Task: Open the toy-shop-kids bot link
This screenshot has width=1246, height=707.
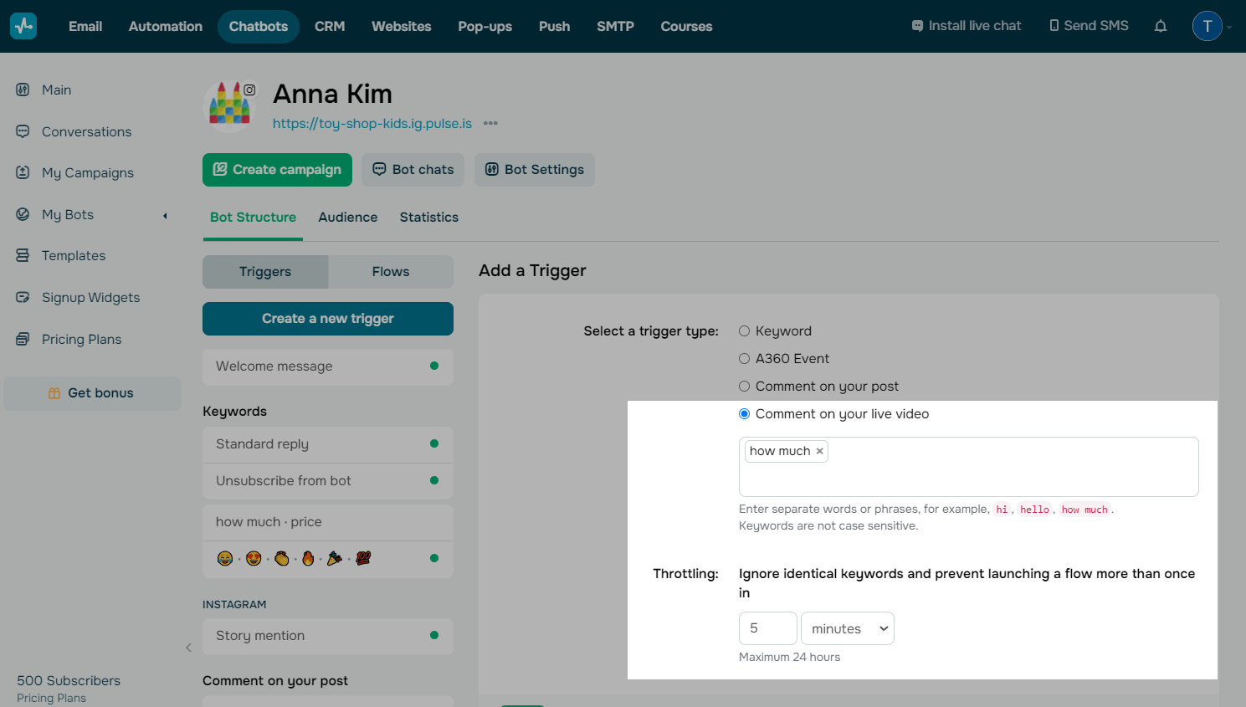Action: click(372, 124)
